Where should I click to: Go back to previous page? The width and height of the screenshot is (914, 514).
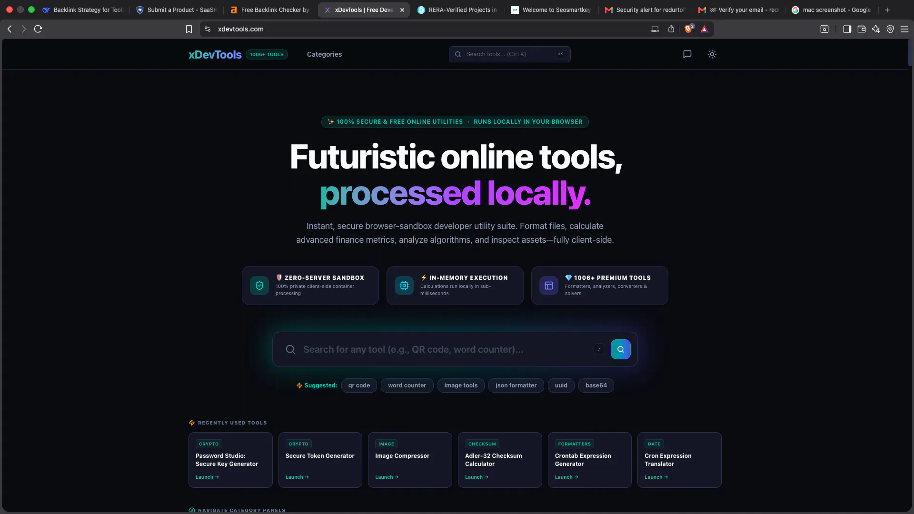(x=10, y=29)
